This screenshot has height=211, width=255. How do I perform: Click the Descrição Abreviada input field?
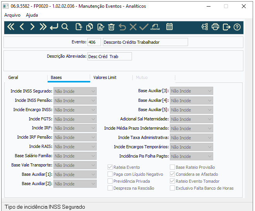tap(110, 57)
